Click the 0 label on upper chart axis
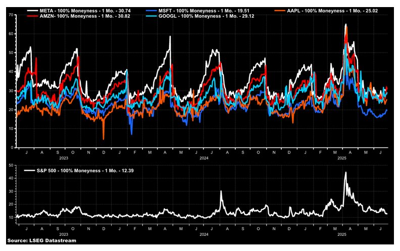The image size is (400, 251). pos(12,147)
